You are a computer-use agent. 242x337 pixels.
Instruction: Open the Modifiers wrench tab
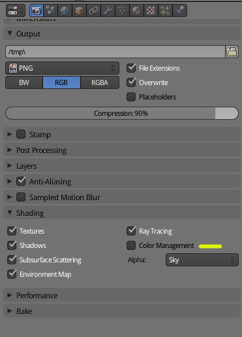pos(108,10)
